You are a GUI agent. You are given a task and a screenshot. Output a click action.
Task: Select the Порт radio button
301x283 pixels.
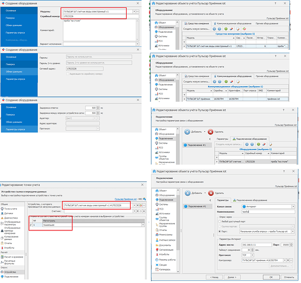point(220,231)
